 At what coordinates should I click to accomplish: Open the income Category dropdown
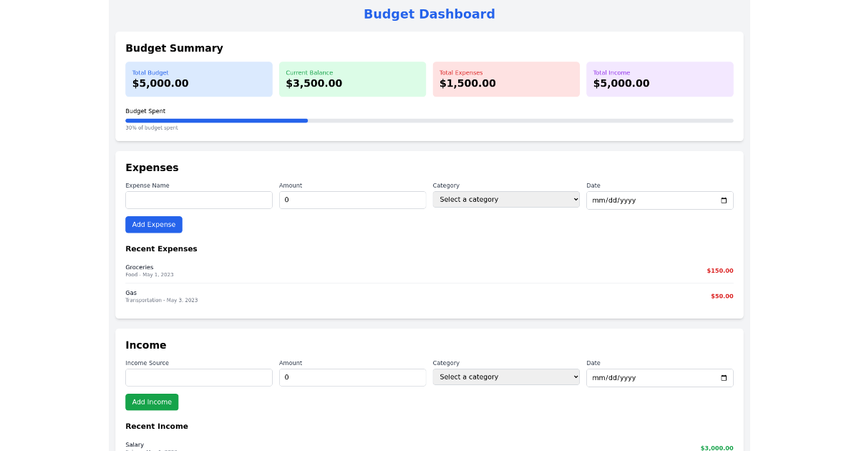(506, 377)
